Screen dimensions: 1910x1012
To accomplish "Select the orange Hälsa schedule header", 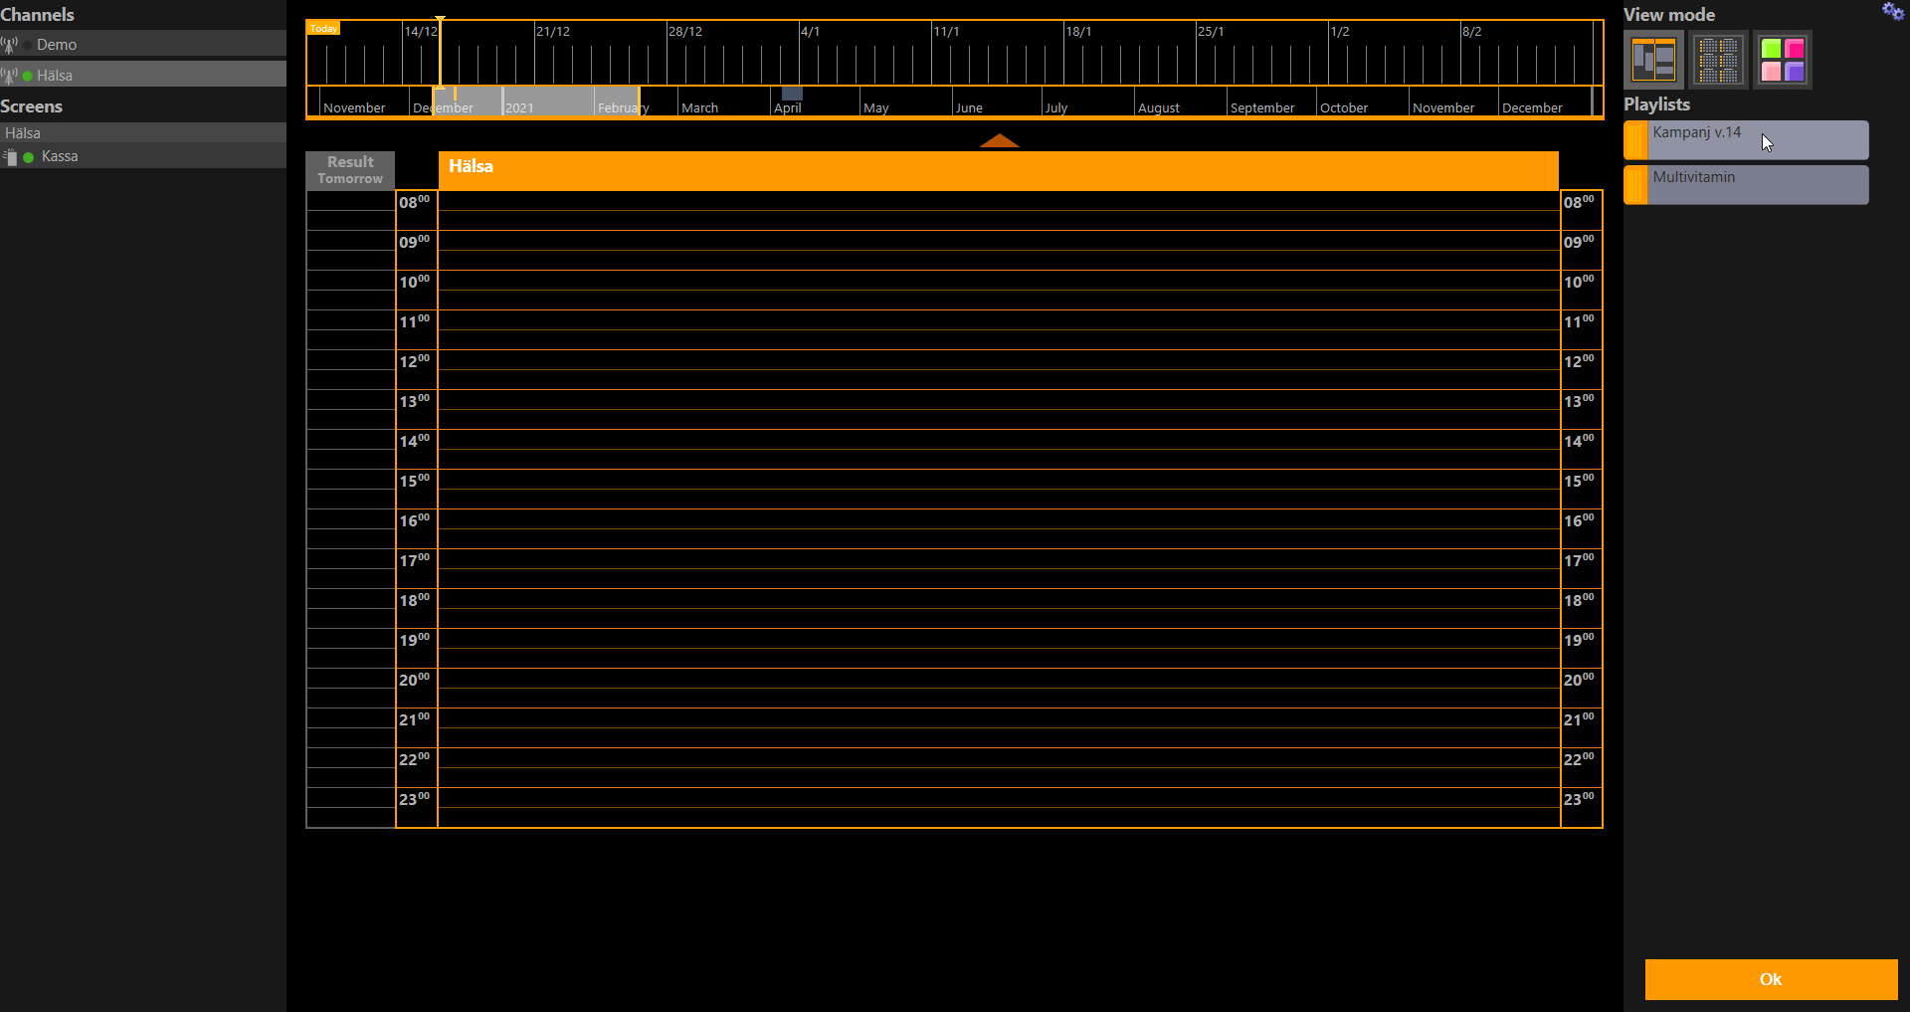I will tap(998, 170).
